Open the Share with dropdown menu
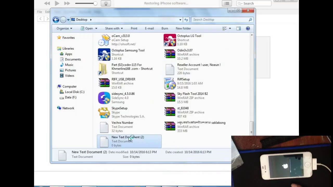The width and height of the screenshot is (333, 187). pos(114,28)
